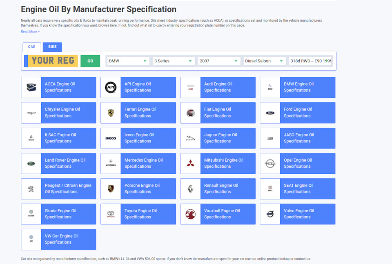Click the Chrysler logo icon
This screenshot has width=392, height=264.
click(31, 113)
